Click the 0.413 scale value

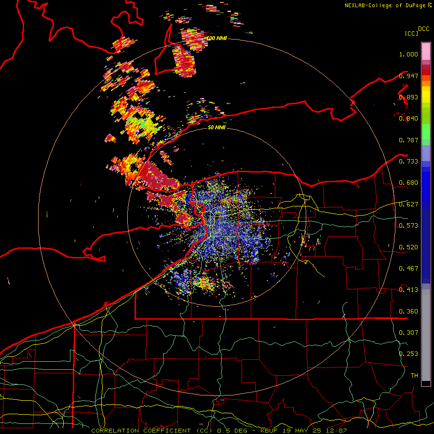(x=408, y=290)
